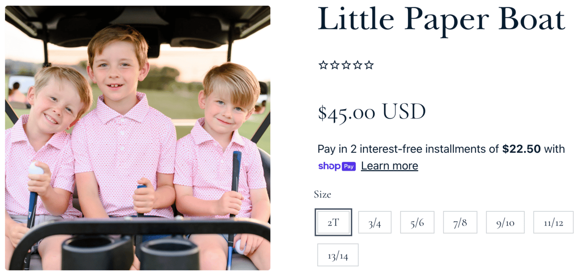This screenshot has width=579, height=274.
Task: Rate three stars via the middle star
Action: tap(346, 65)
